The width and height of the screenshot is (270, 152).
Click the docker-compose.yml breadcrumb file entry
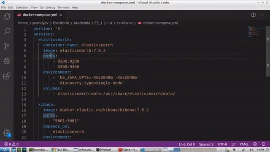[158, 23]
